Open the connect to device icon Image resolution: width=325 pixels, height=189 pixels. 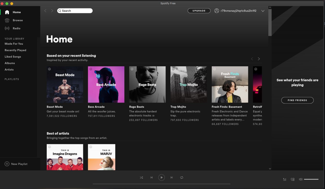coord(292,179)
